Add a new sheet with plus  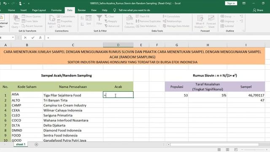[36, 144]
